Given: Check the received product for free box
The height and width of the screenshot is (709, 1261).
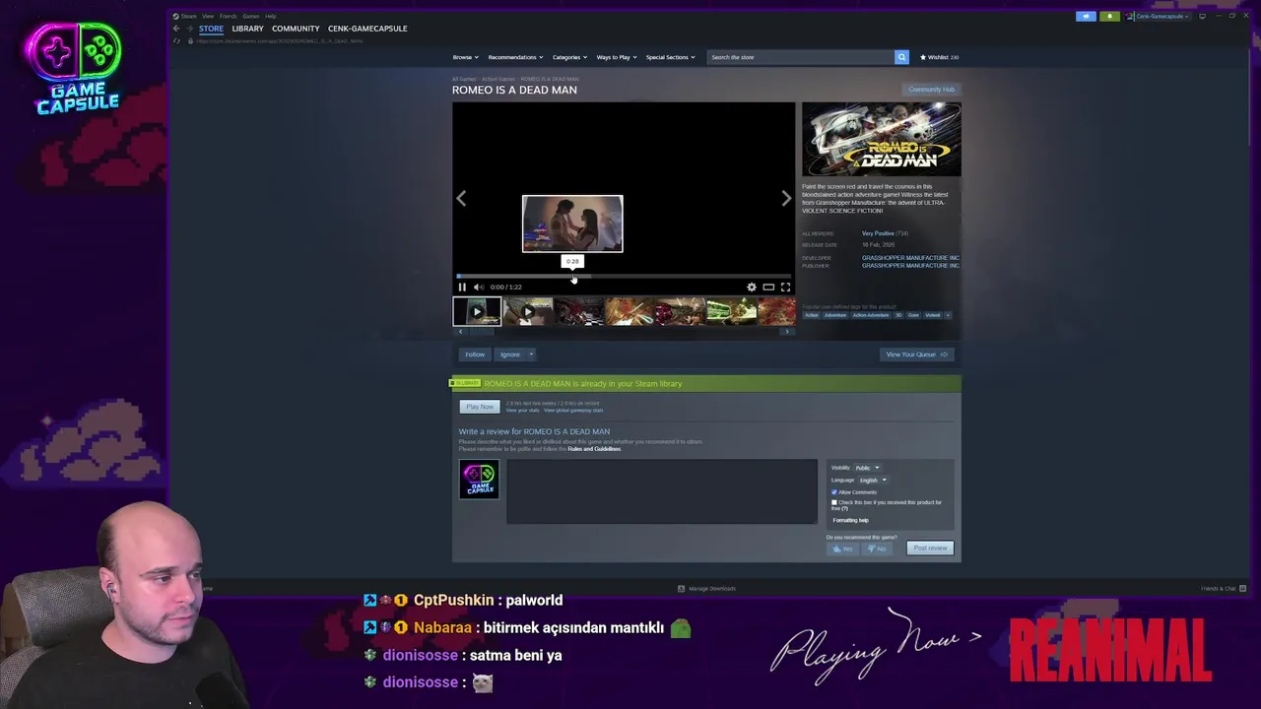Looking at the screenshot, I should coord(834,502).
